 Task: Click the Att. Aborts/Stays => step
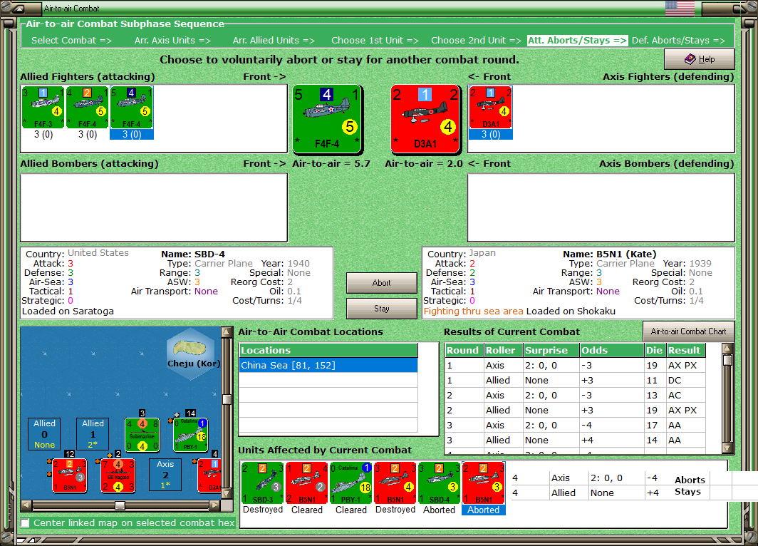click(577, 41)
